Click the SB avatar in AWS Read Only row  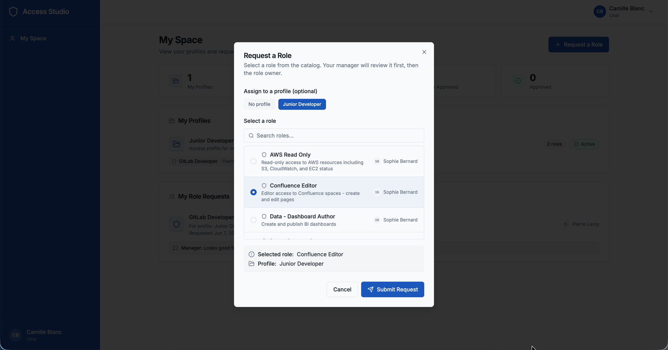point(377,161)
